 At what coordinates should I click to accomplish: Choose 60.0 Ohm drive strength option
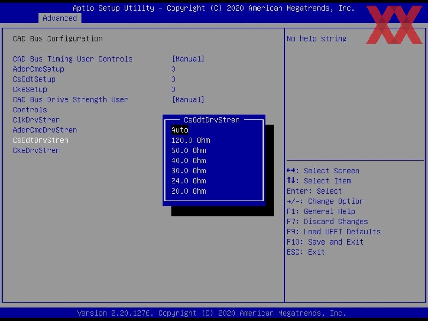click(189, 150)
